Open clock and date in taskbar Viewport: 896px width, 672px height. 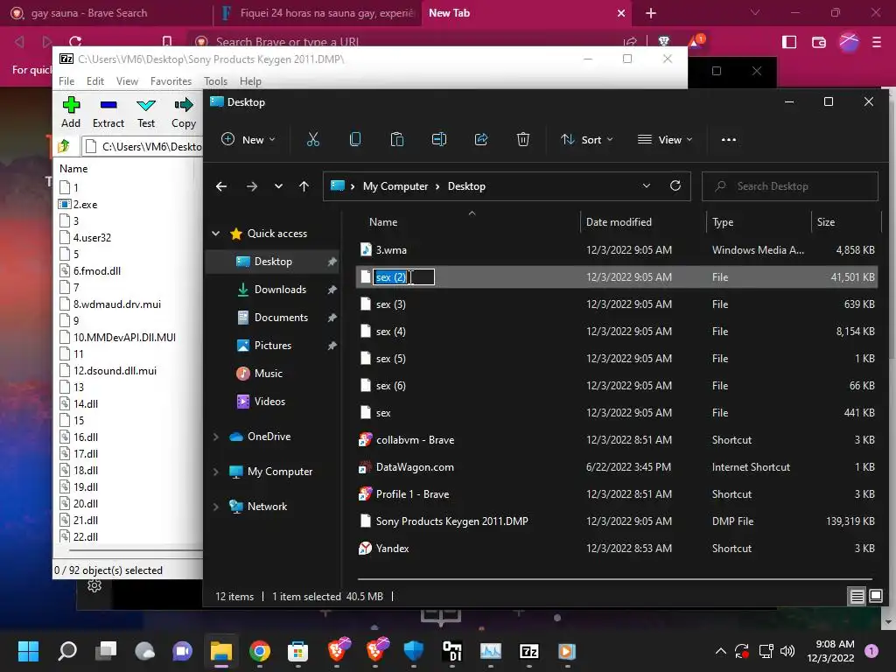point(830,651)
